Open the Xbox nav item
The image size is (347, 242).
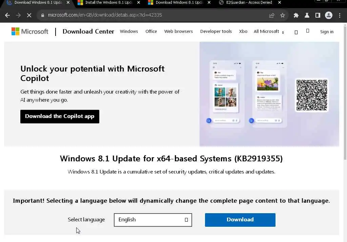(x=243, y=32)
